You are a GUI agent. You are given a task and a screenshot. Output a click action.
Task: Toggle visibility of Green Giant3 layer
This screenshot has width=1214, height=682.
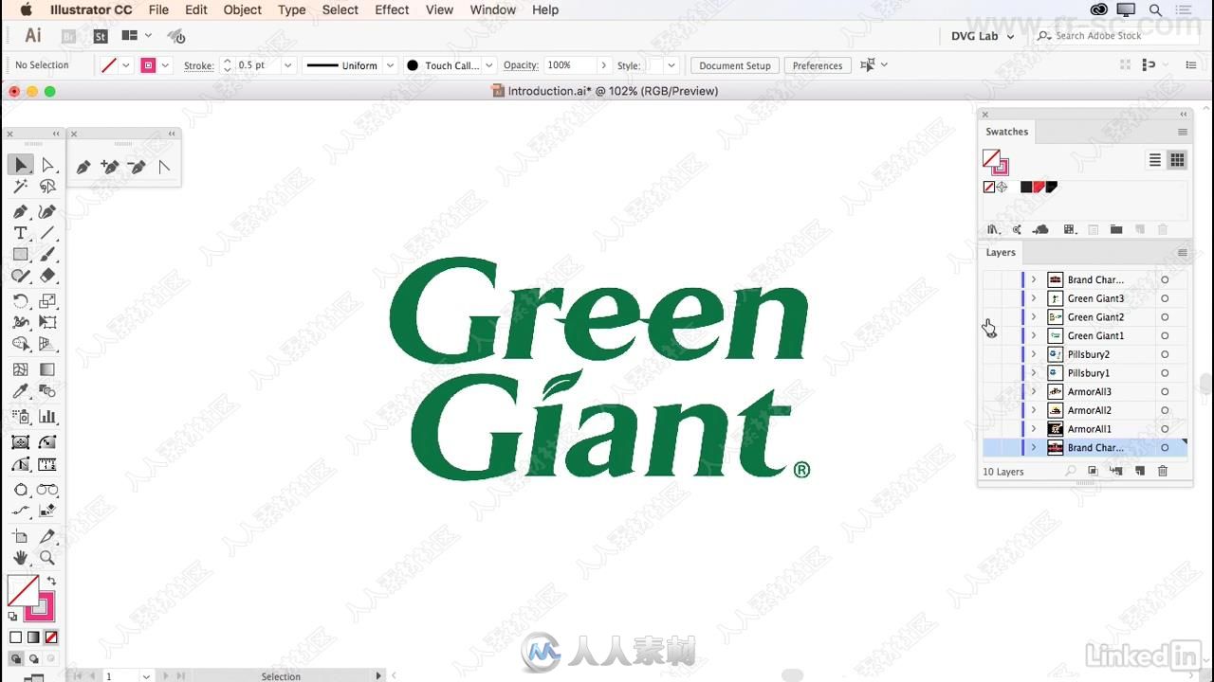click(990, 298)
